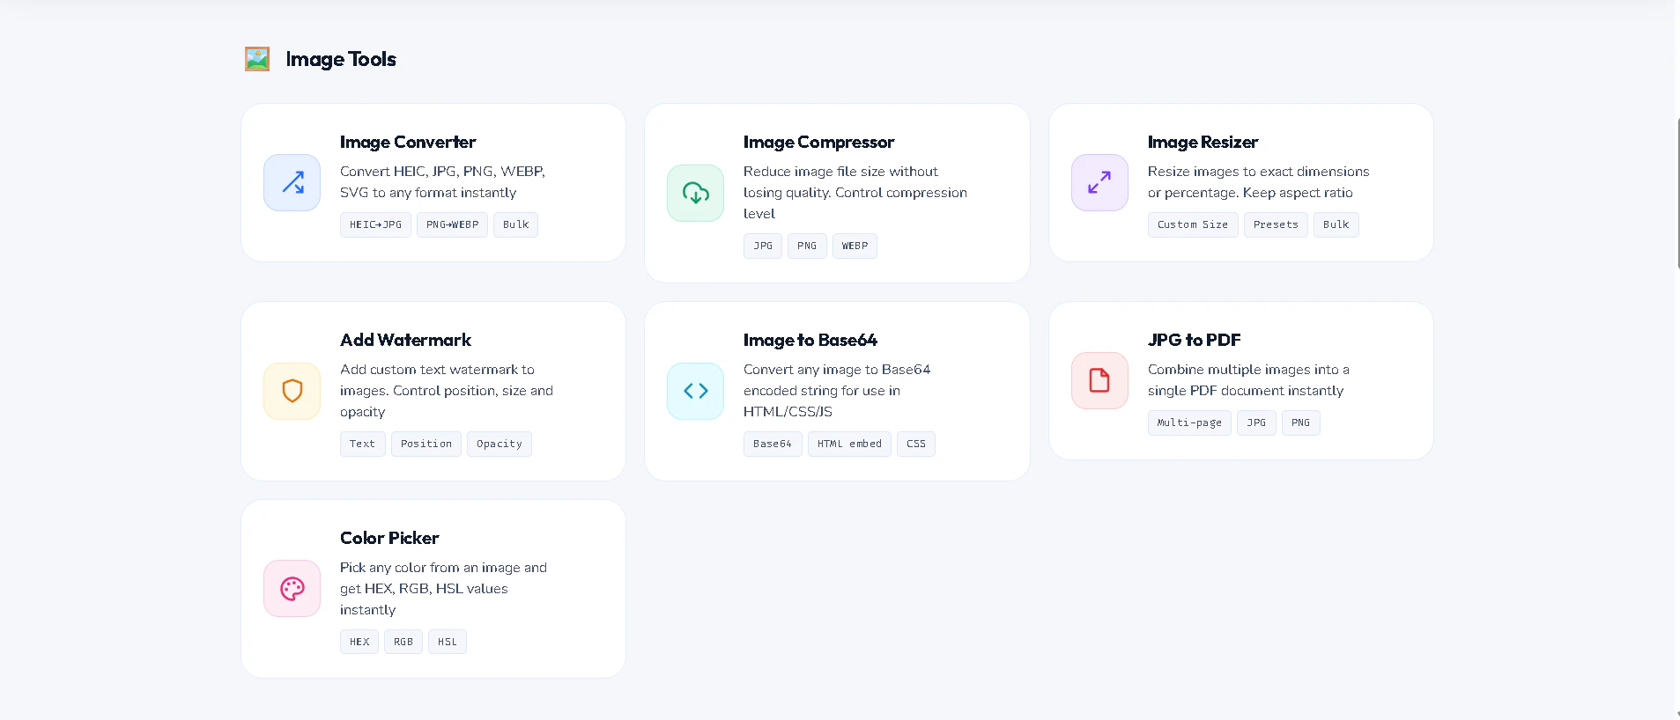Click the Image Compressor cloud download icon

(696, 193)
